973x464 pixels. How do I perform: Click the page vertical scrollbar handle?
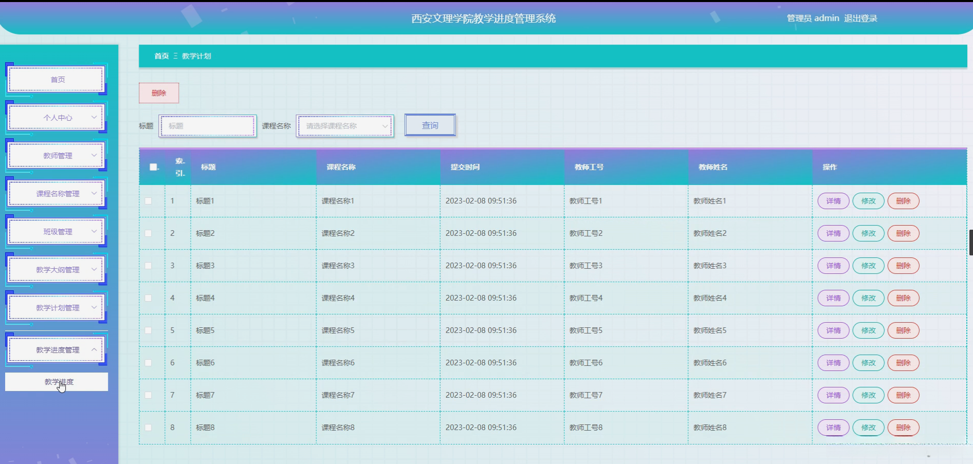pos(971,243)
